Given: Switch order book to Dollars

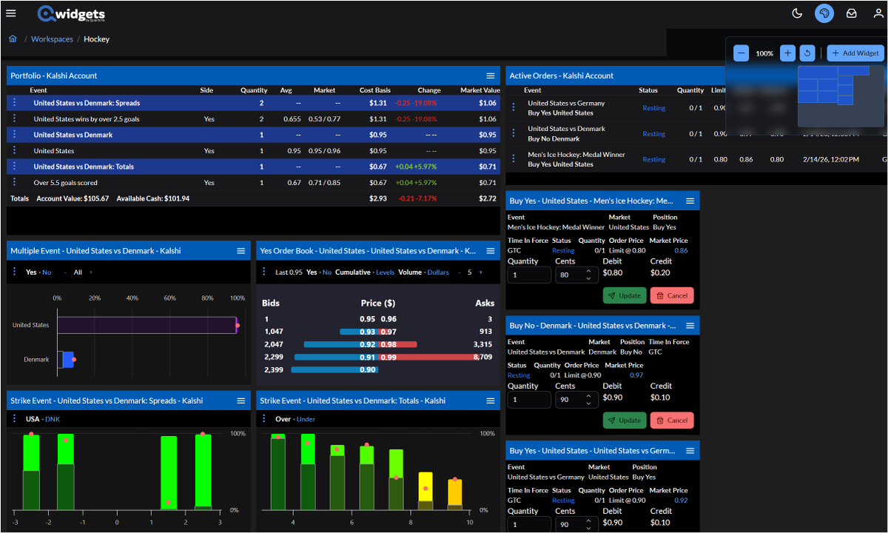Looking at the screenshot, I should pos(438,272).
